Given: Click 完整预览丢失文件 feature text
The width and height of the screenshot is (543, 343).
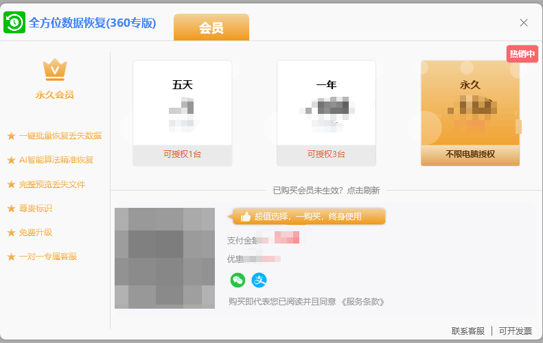Looking at the screenshot, I should [x=52, y=184].
